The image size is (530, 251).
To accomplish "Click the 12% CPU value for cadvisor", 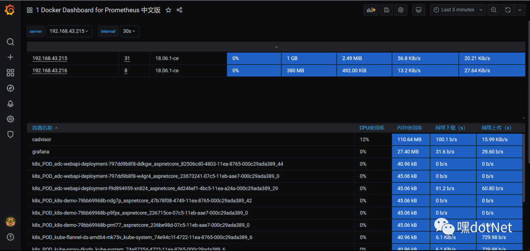I will (364, 139).
